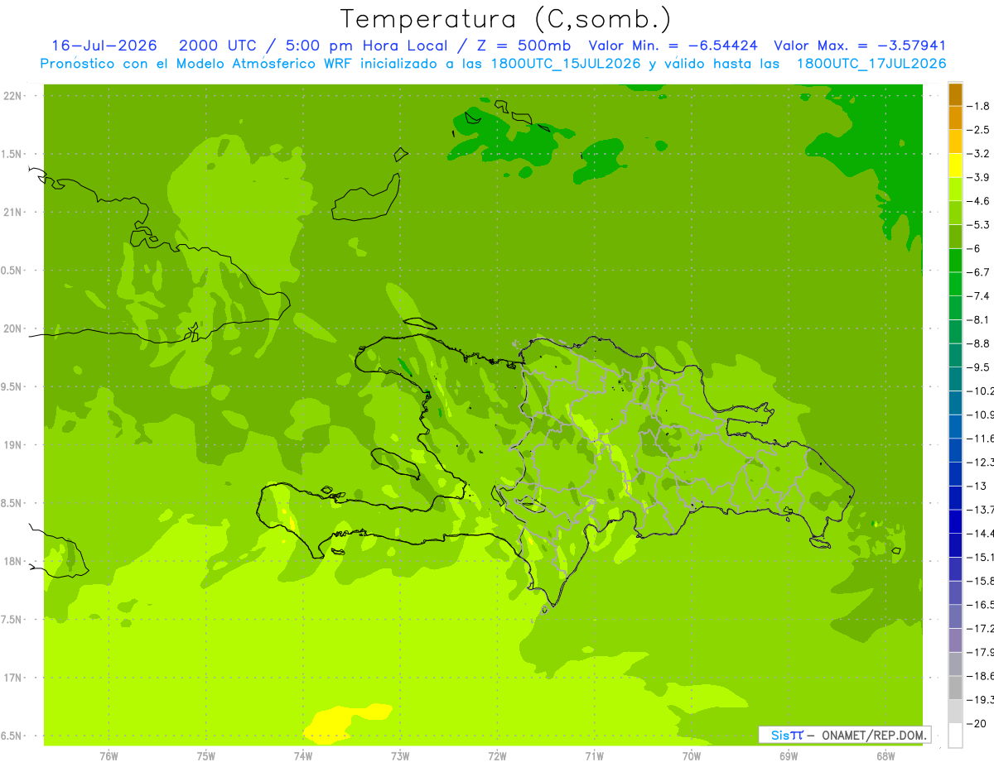
Task: Click the '17N' latitude axis label
Action: (x=12, y=678)
